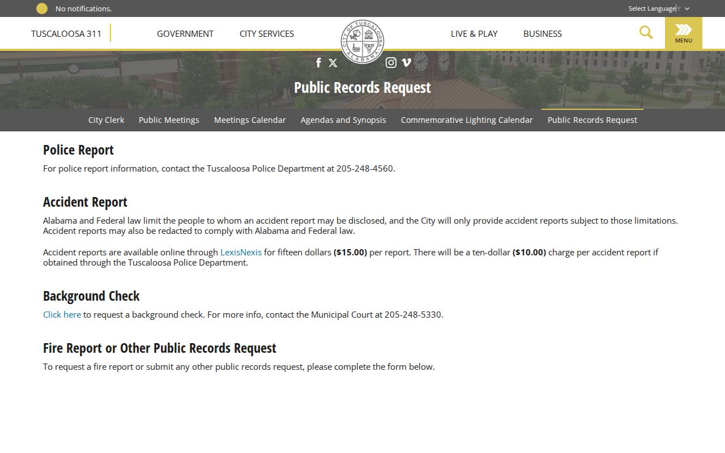
Task: Go to the City Clerk tab
Action: pyautogui.click(x=106, y=120)
